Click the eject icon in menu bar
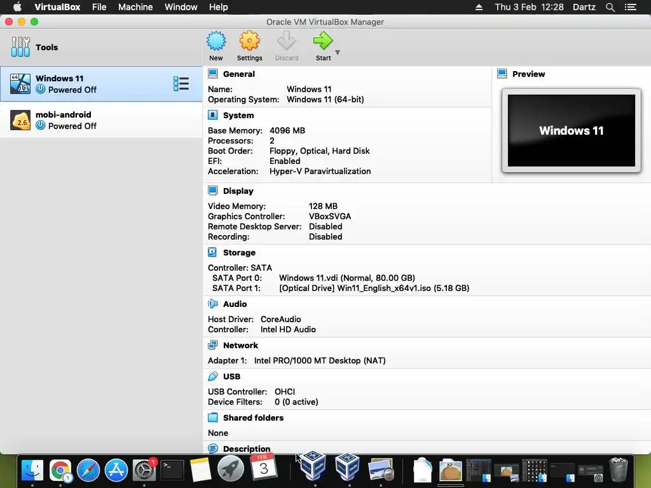This screenshot has width=651, height=488. (479, 7)
